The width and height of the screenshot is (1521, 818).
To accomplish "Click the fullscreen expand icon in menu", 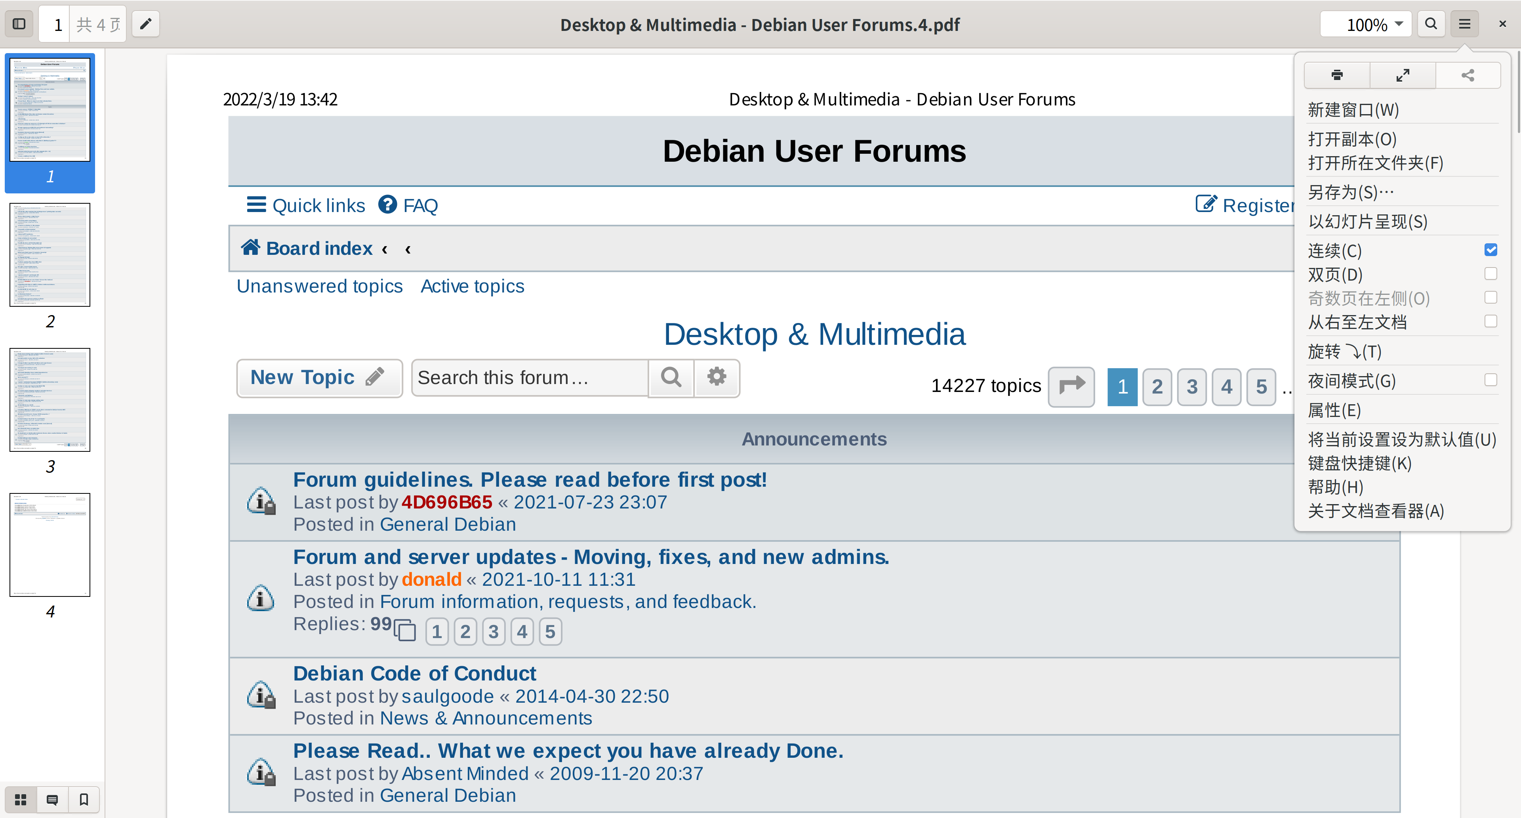I will pyautogui.click(x=1402, y=75).
